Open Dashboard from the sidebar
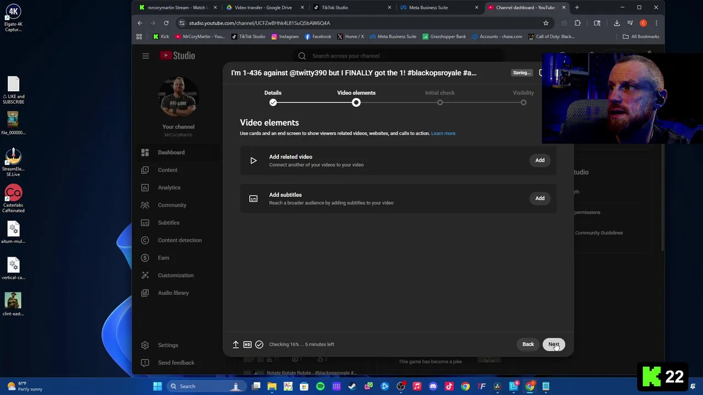The width and height of the screenshot is (703, 395). tap(171, 153)
